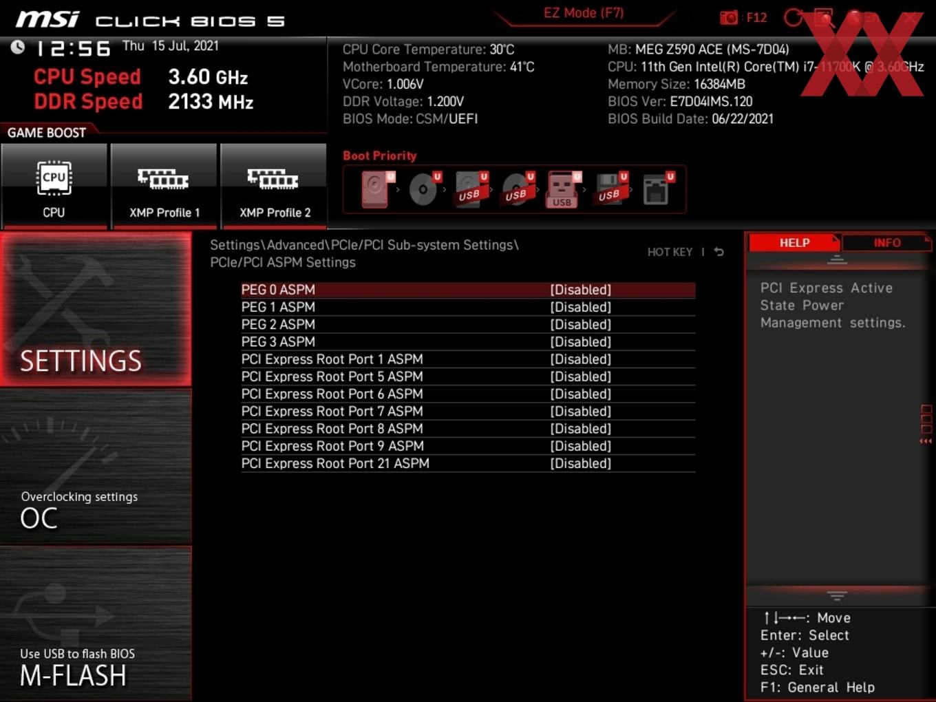The image size is (936, 702).
Task: Activate the CPU Game Boost button
Action: [54, 186]
